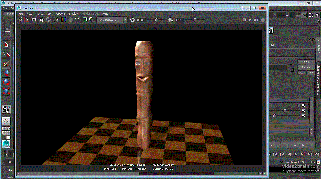Open the Channel Box / Layer Editor tab

coord(319,80)
